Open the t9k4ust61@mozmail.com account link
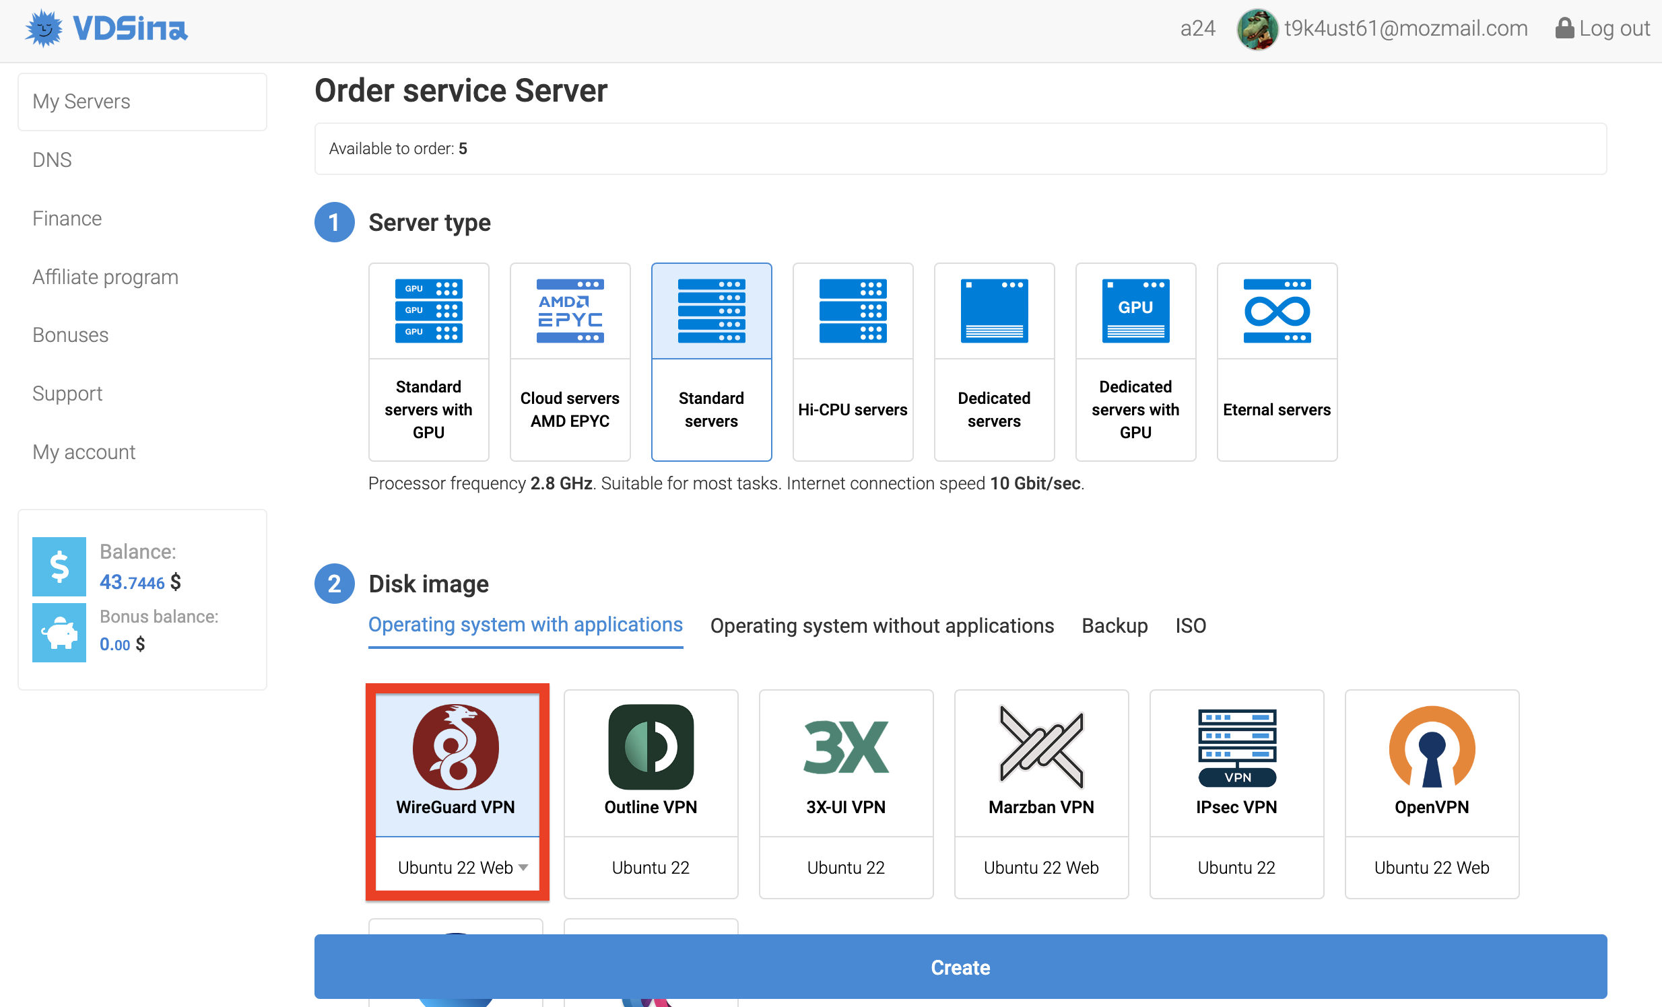1662x1007 pixels. [x=1405, y=28]
